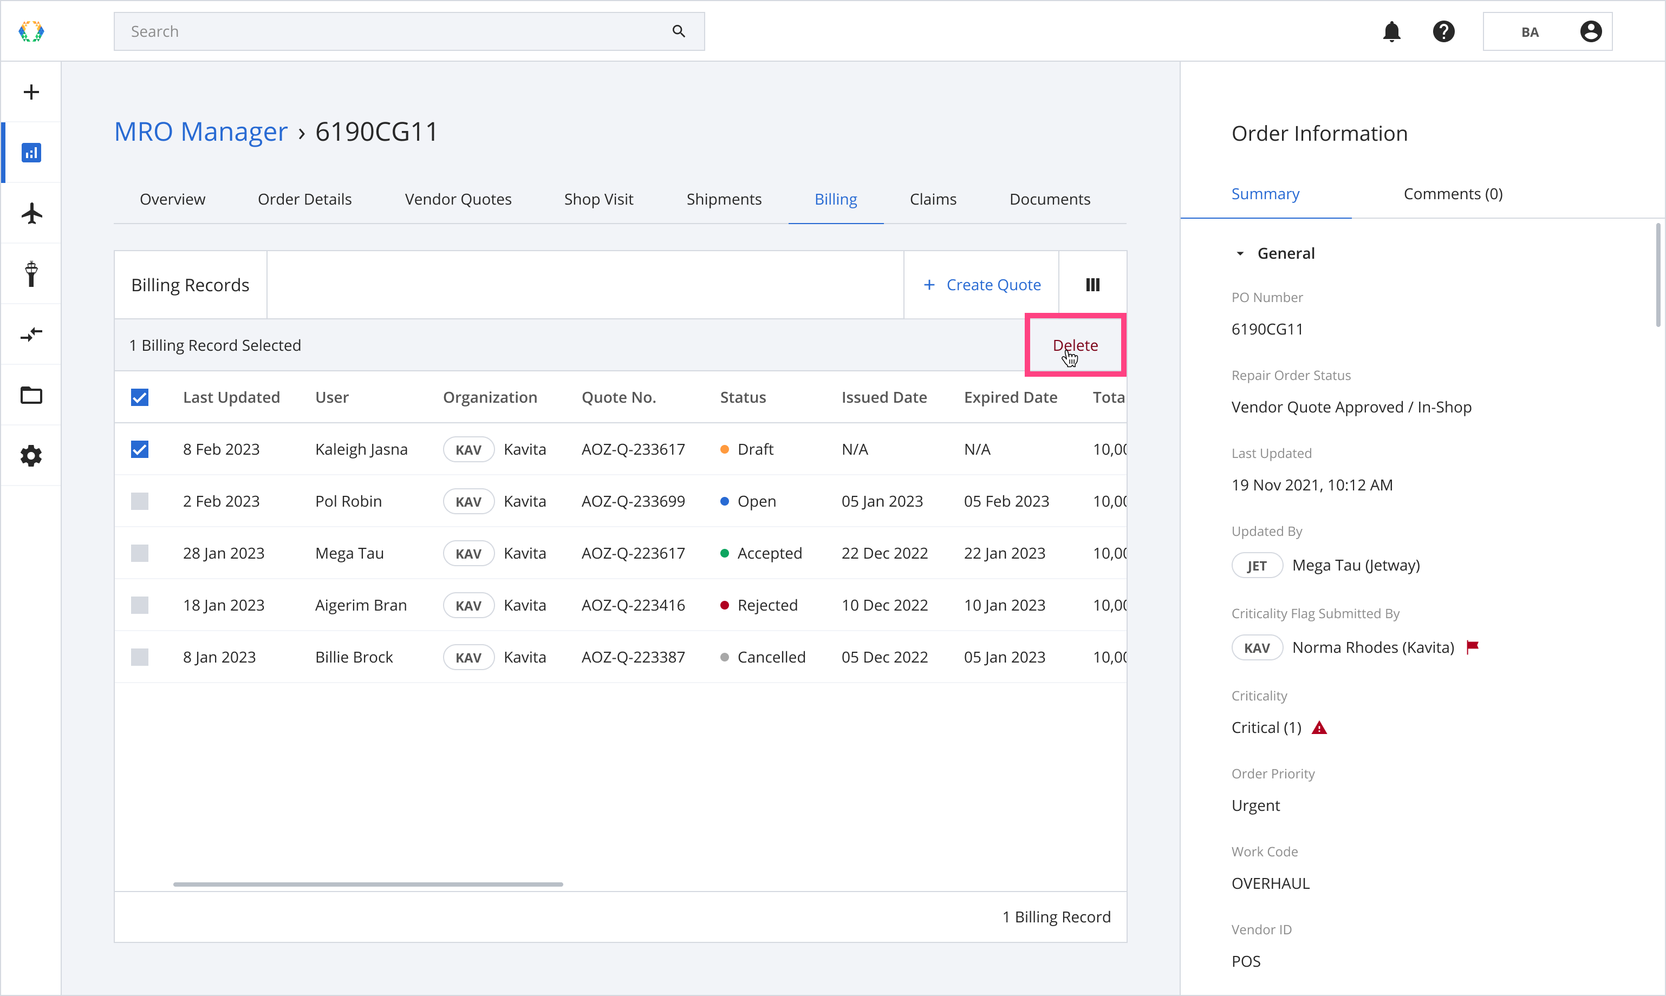Click the Search input field

tap(409, 31)
